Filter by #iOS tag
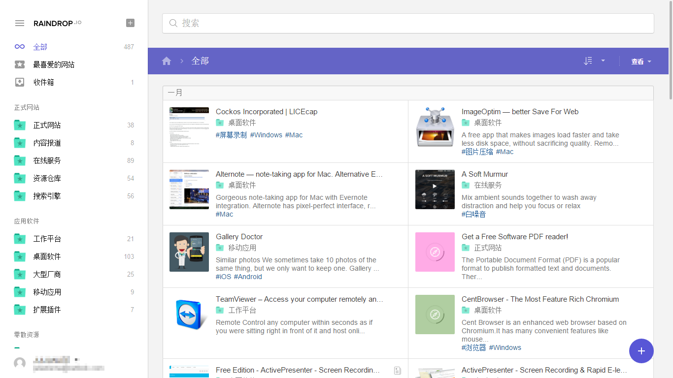Image resolution: width=673 pixels, height=378 pixels. point(224,277)
